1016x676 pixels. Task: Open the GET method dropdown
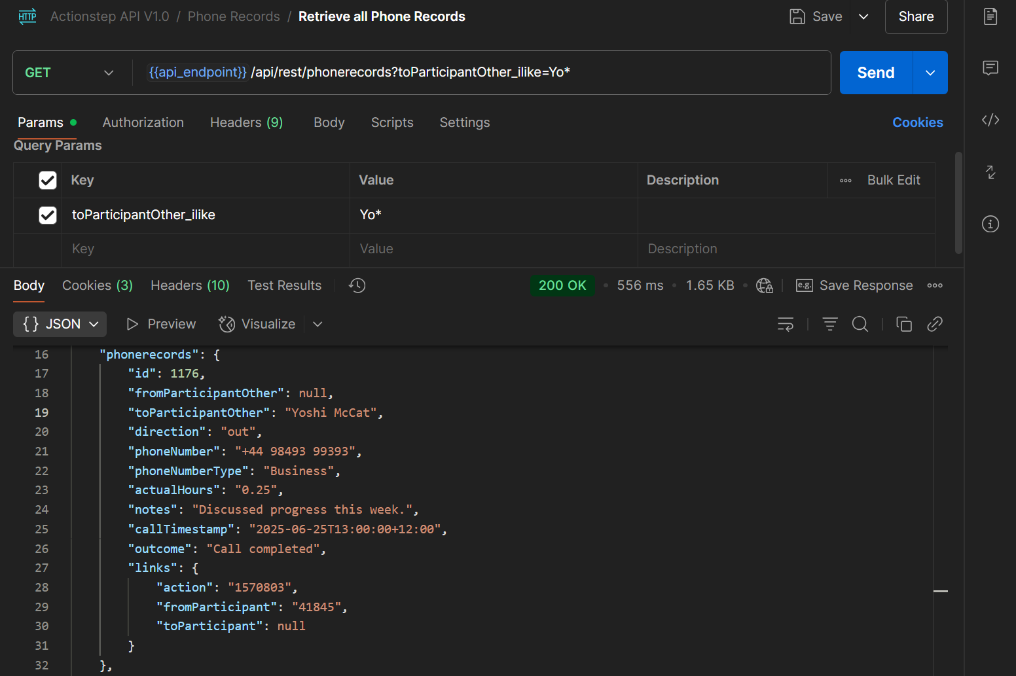(x=69, y=73)
